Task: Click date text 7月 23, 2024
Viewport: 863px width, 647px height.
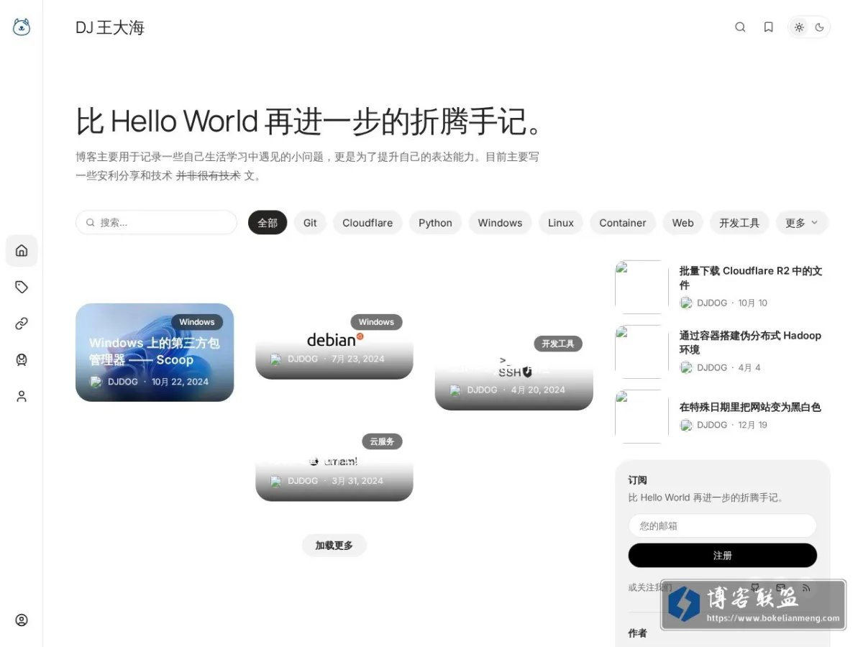Action: [358, 359]
